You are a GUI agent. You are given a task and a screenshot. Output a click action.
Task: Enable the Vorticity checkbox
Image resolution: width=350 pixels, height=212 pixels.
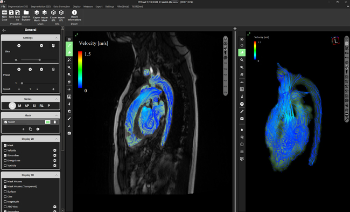[x=5, y=166]
